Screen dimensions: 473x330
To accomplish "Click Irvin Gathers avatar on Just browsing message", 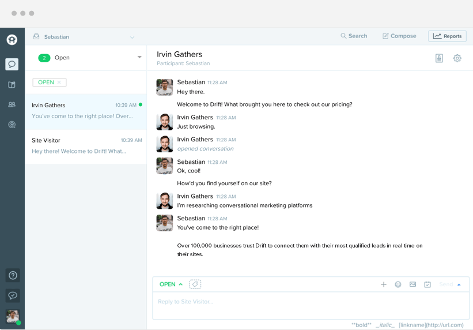I will tap(165, 122).
